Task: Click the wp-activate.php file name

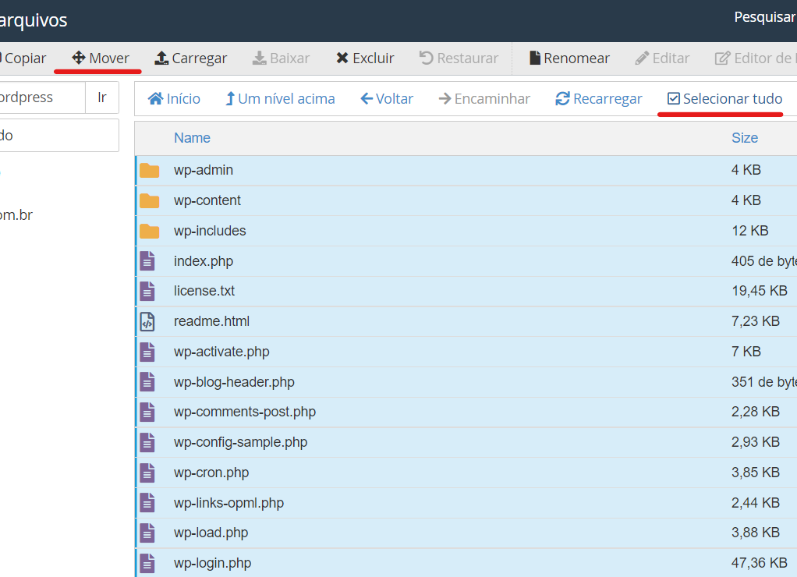Action: click(221, 352)
